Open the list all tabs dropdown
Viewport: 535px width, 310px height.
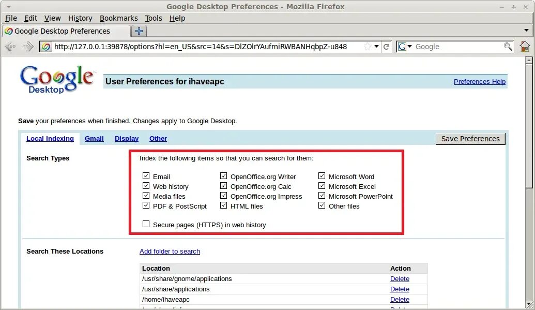click(526, 31)
